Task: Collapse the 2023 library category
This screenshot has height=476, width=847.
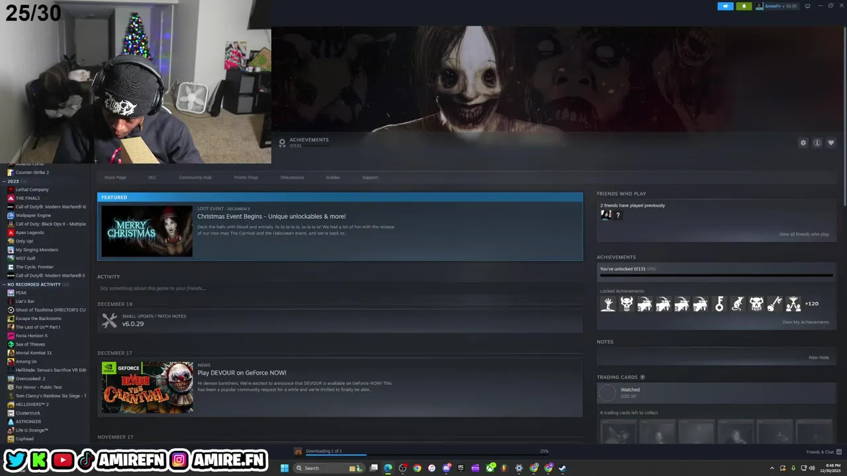Action: (x=5, y=181)
